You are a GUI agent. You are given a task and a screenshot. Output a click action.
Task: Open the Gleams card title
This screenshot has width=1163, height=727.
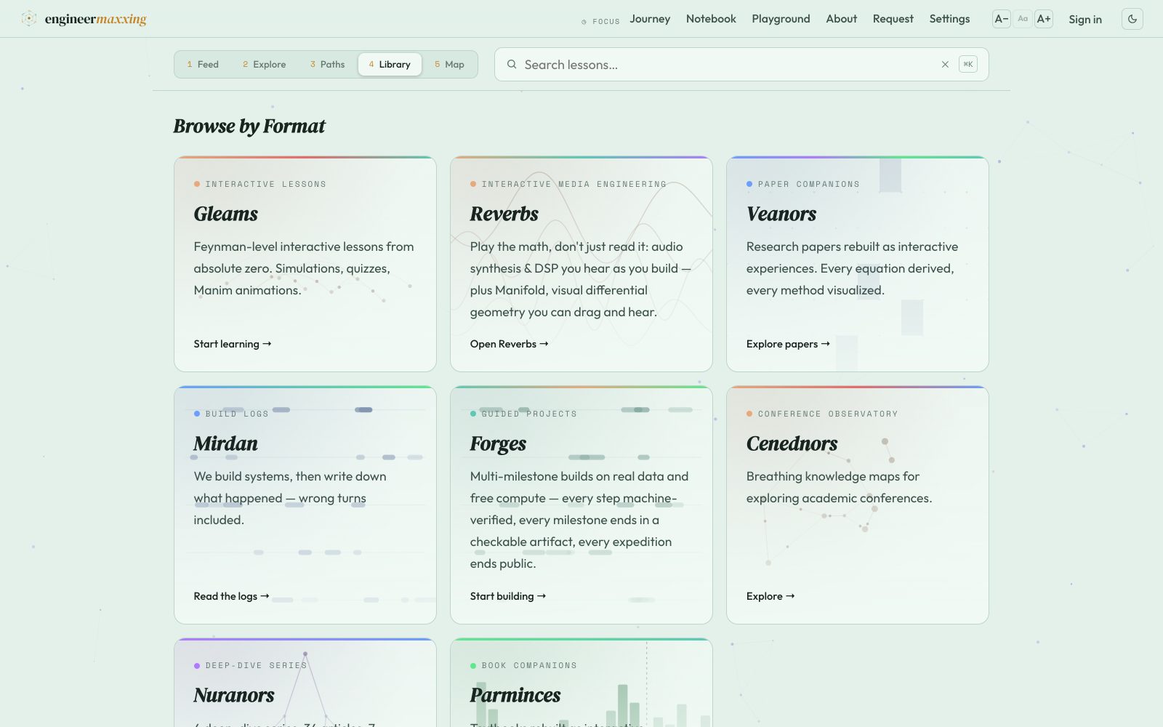click(x=226, y=214)
